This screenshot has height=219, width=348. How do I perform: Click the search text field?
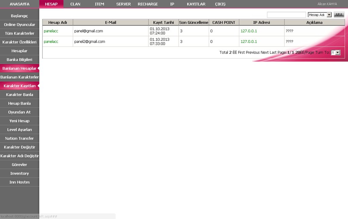pos(286,15)
